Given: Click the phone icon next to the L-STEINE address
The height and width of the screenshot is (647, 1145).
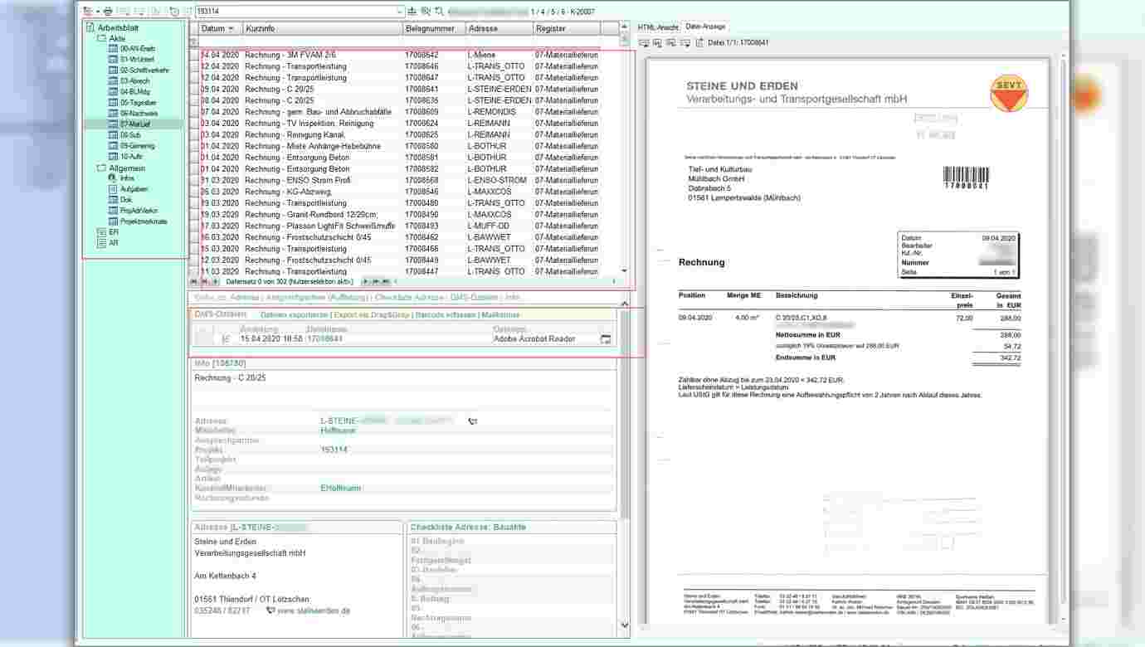Looking at the screenshot, I should tap(473, 421).
